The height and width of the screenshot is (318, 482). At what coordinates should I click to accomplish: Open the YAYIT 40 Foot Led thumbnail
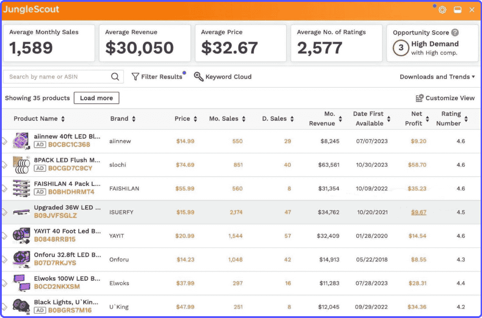[21, 236]
